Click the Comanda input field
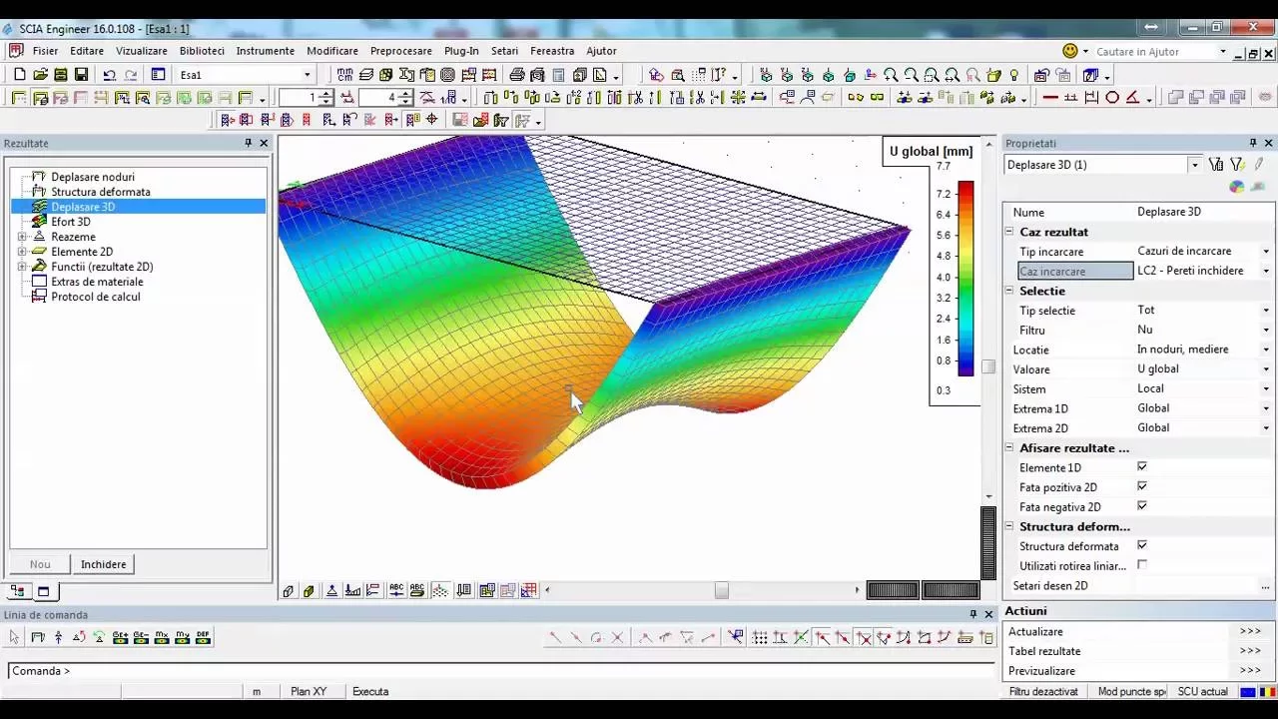The image size is (1278, 719). (x=499, y=671)
